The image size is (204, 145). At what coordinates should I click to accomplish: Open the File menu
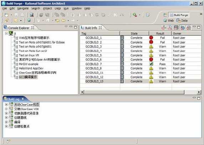[x=5, y=9]
